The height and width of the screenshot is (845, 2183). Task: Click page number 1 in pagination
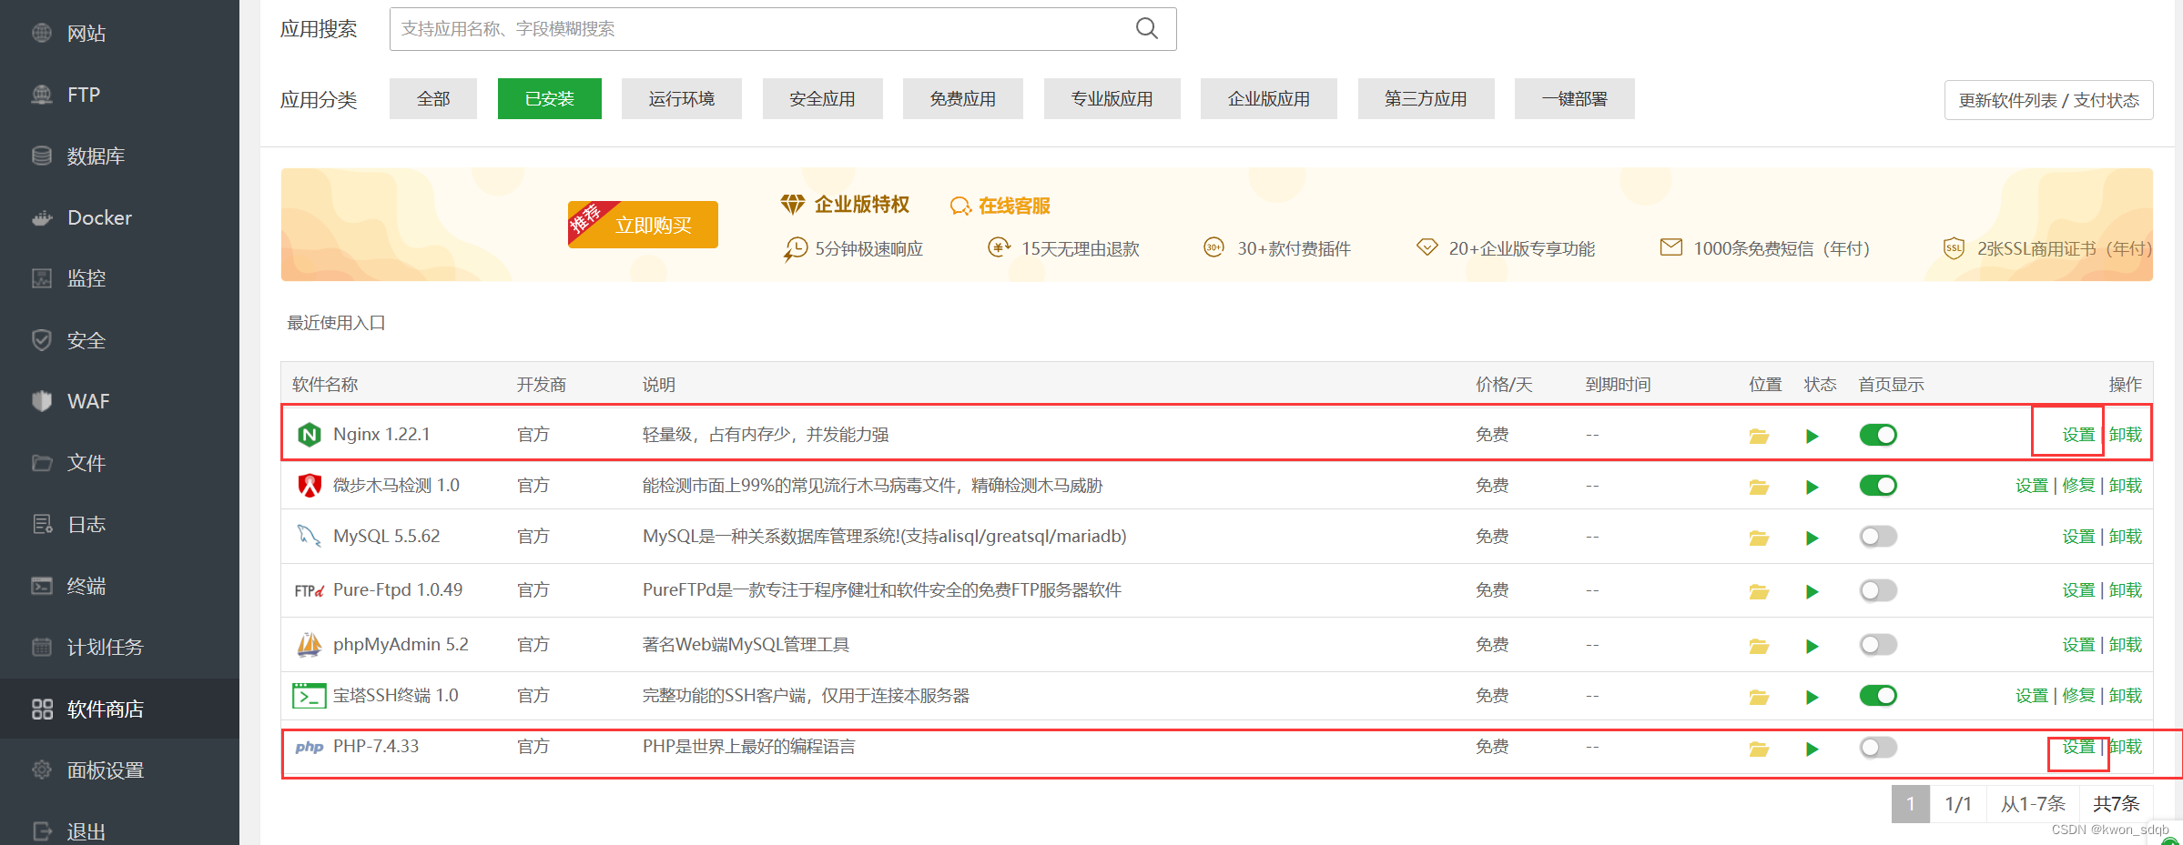1911,804
